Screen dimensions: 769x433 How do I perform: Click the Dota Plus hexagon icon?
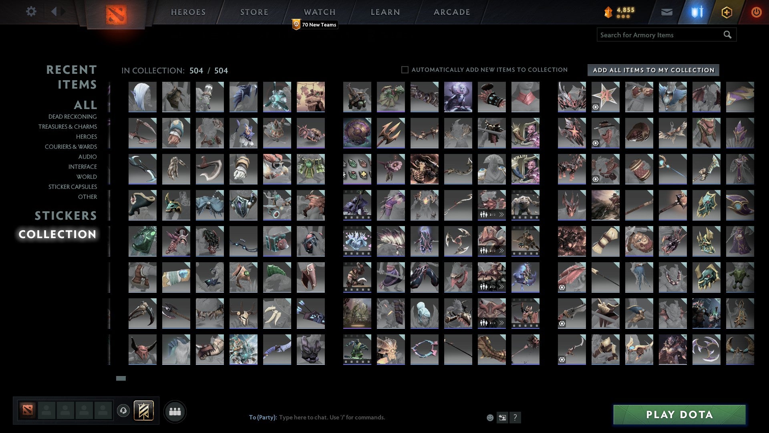coord(727,12)
